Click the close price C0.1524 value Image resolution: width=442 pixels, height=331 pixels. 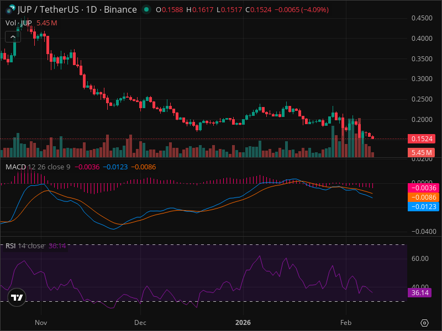click(258, 10)
